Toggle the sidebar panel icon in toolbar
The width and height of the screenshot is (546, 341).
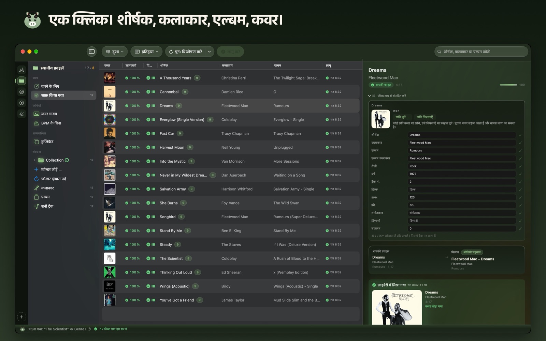92,51
